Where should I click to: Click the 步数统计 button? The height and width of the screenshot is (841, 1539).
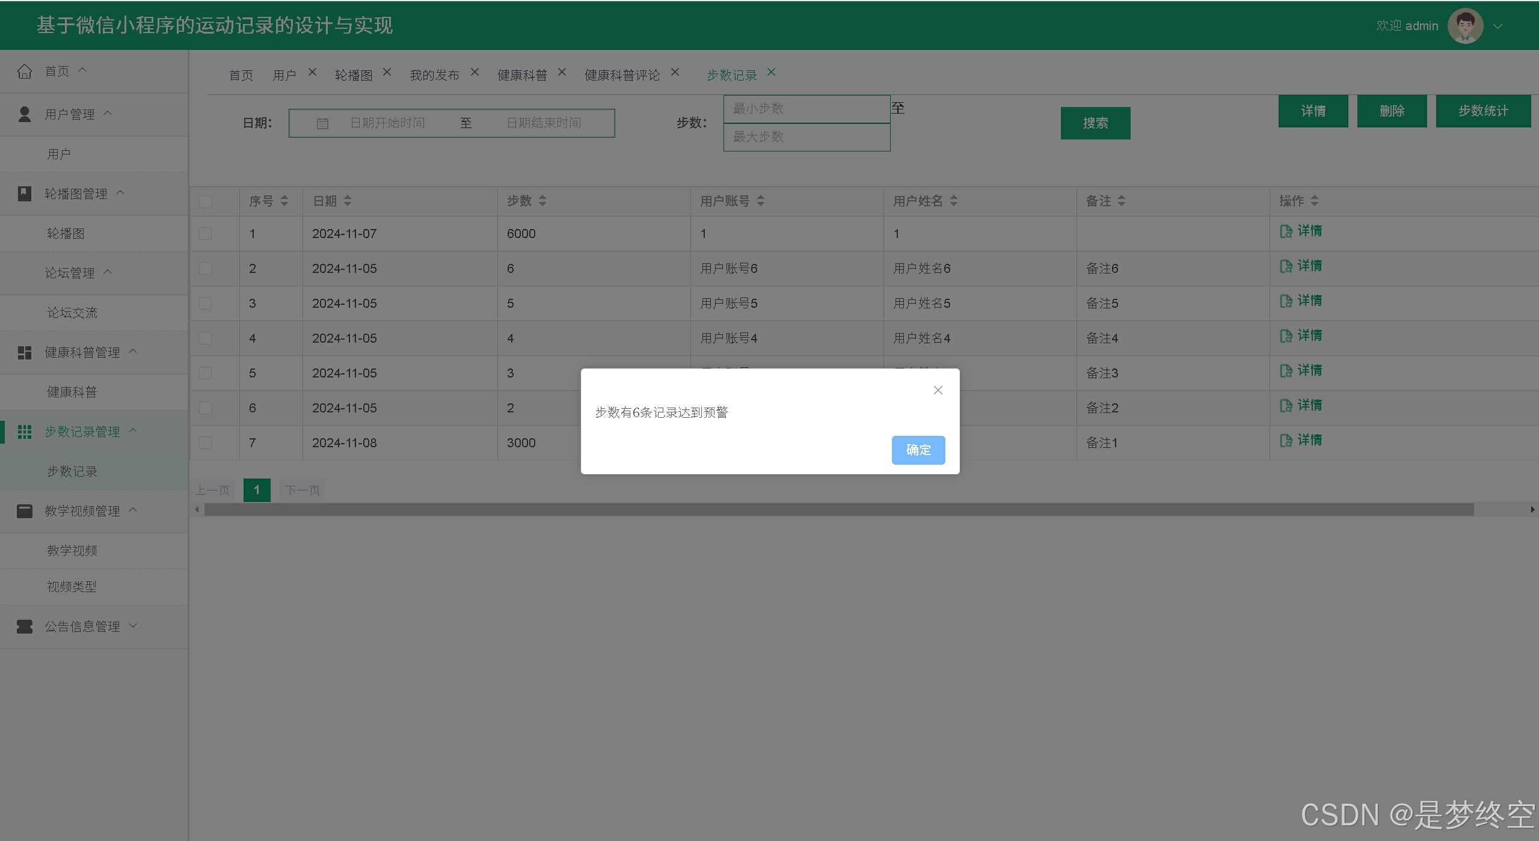point(1482,111)
